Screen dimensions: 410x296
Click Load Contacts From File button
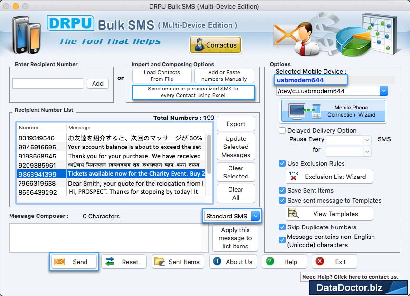pos(162,76)
